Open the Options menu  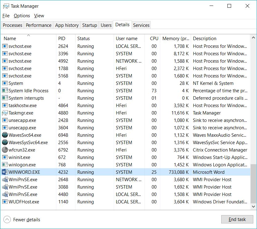click(x=22, y=16)
